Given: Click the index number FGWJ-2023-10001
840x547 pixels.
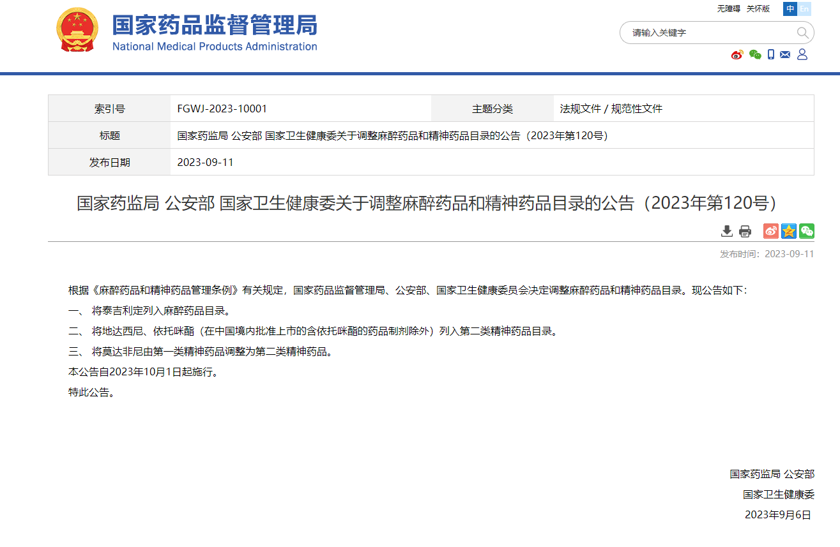Looking at the screenshot, I should (x=222, y=109).
